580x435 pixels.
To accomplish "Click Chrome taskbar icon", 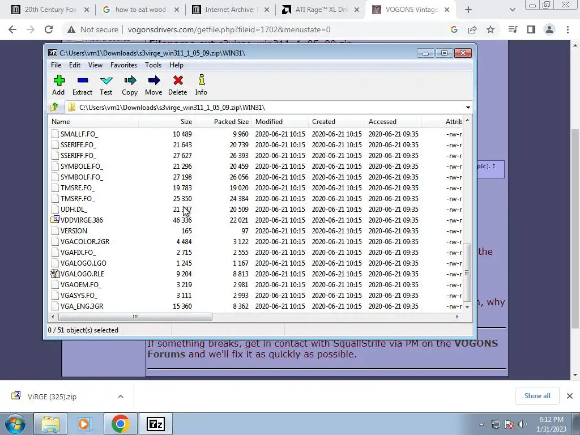I will (x=121, y=424).
